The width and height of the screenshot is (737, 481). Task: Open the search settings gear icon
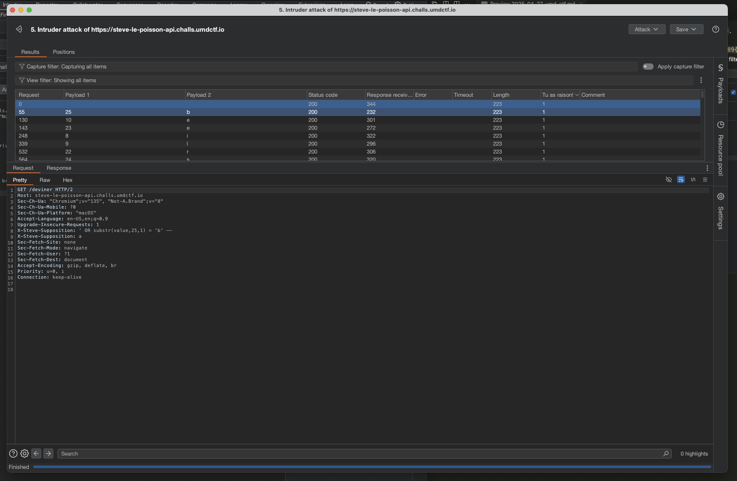pos(25,453)
